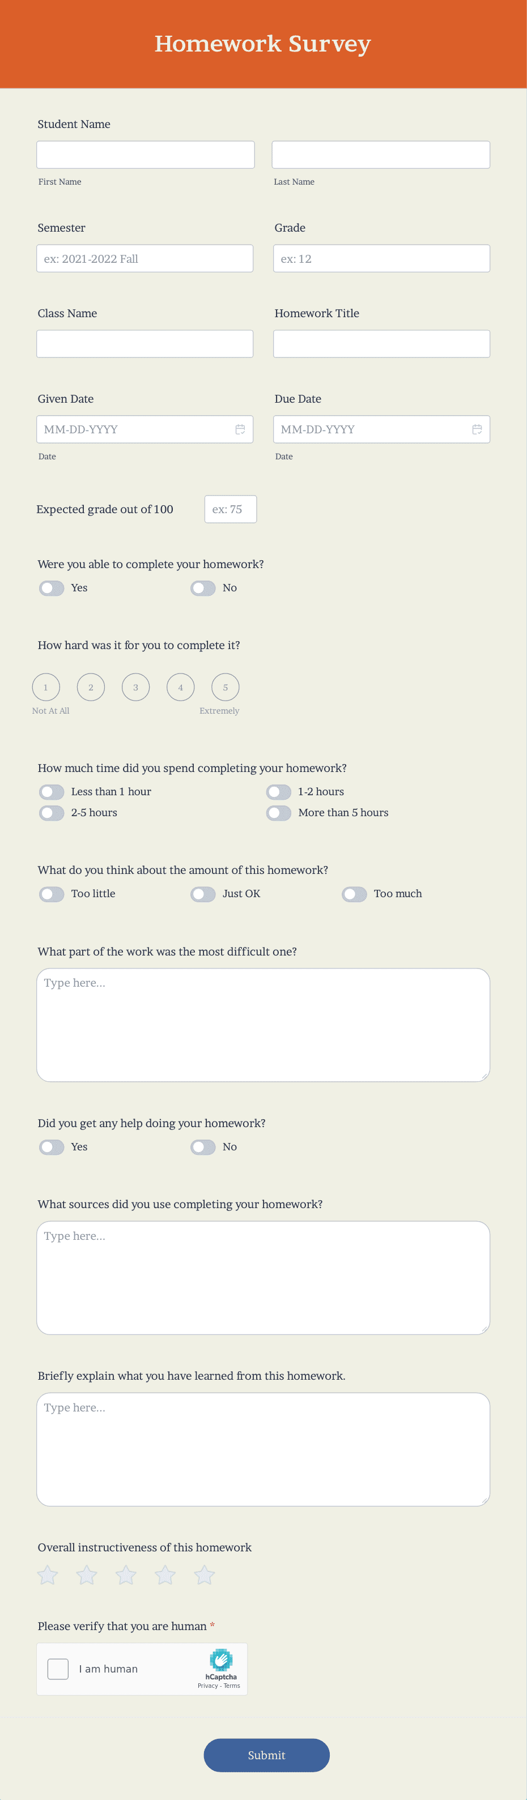
Task: Select difficulty level 3
Action: pos(135,687)
